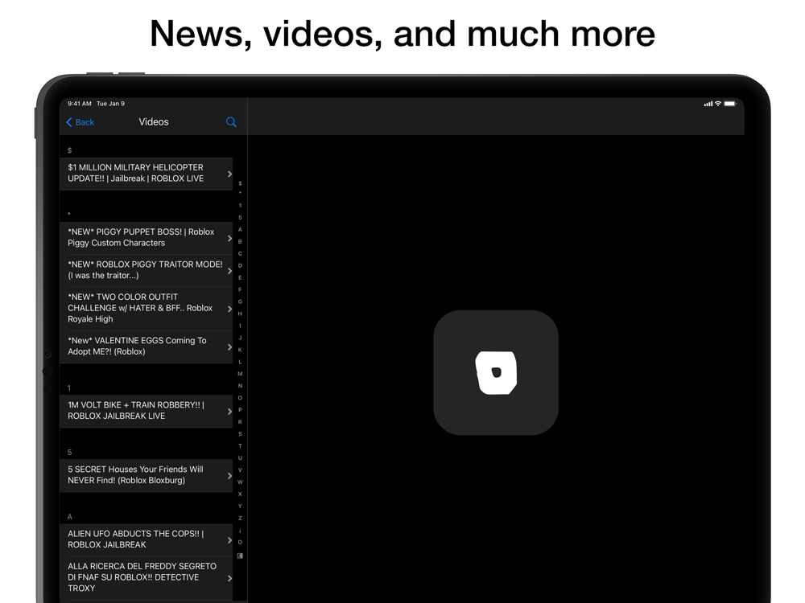805x603 pixels.
Task: Open 1M VOLT BIKE + TRAIN ROBBERY video
Action: [147, 411]
